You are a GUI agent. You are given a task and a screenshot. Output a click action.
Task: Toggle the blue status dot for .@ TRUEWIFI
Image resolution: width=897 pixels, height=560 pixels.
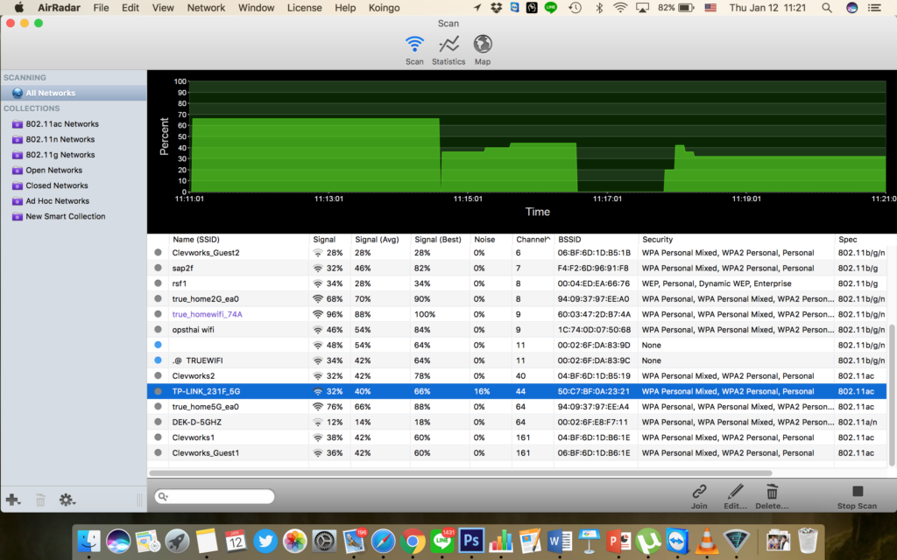158,360
